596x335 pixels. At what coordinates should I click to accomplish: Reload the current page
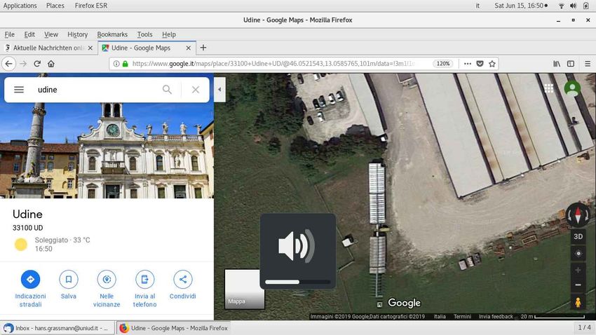point(37,64)
